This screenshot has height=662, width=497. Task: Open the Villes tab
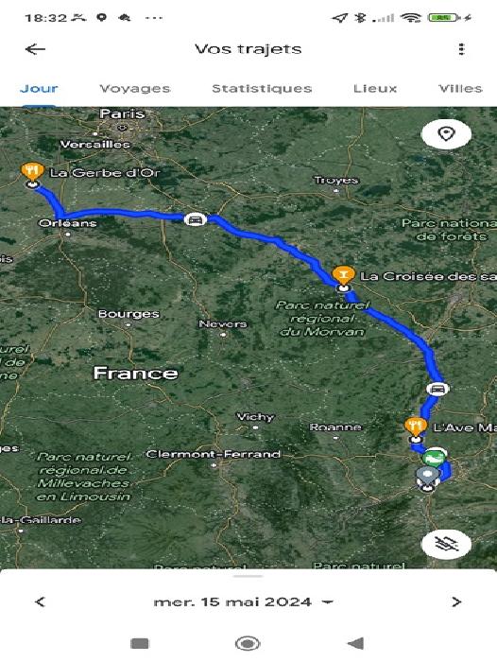[460, 89]
